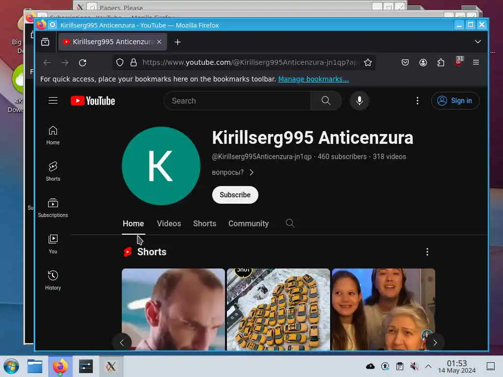Viewport: 503px width, 377px height.
Task: Open Firefox View tab icon
Action: pos(45,42)
